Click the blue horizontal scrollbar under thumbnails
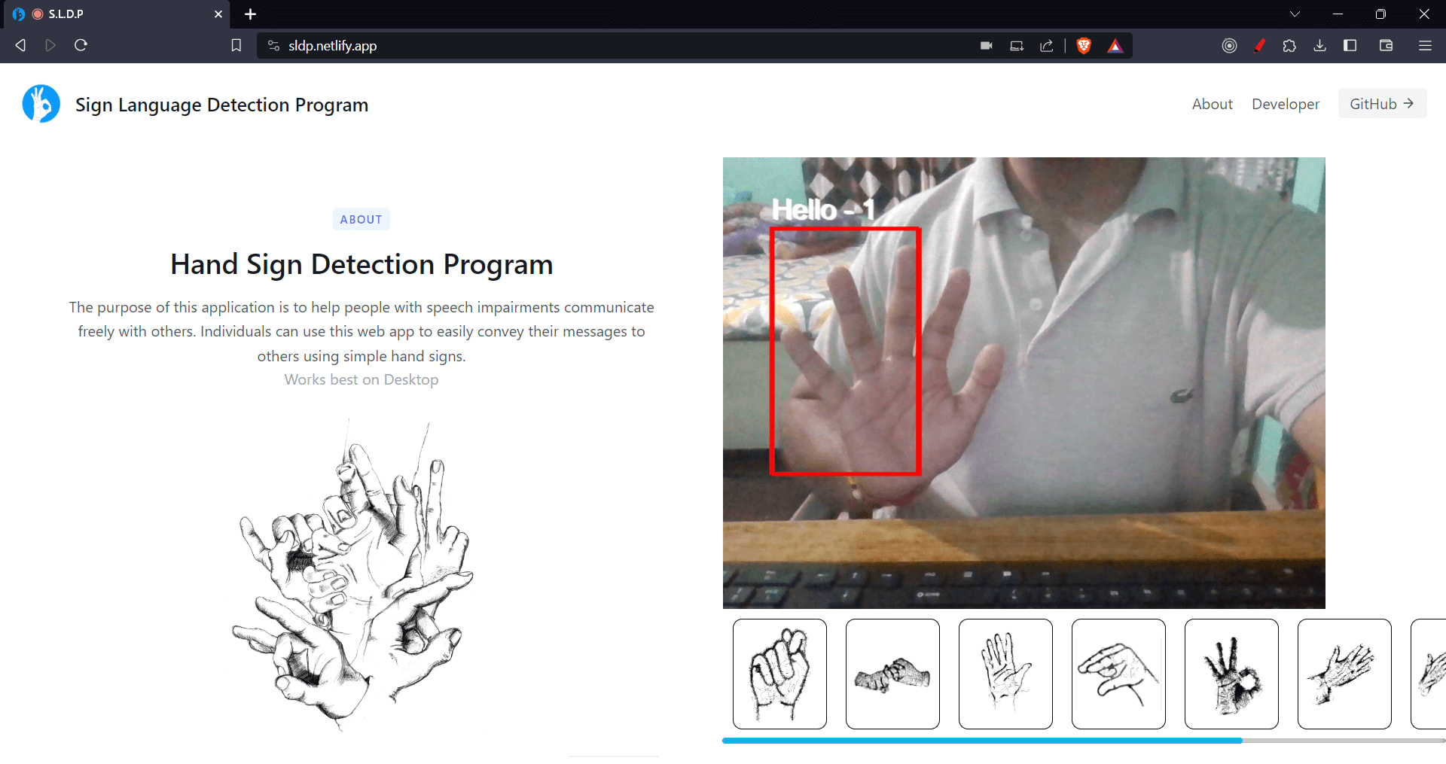 [x=982, y=741]
